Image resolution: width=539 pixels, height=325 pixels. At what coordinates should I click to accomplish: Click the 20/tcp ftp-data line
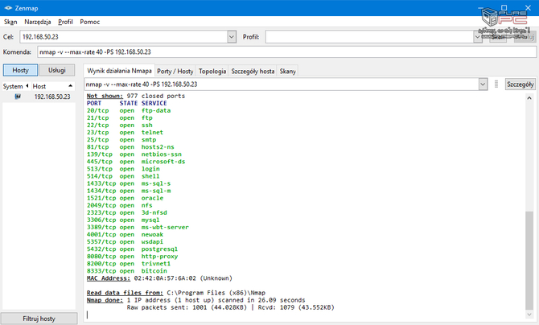point(129,110)
